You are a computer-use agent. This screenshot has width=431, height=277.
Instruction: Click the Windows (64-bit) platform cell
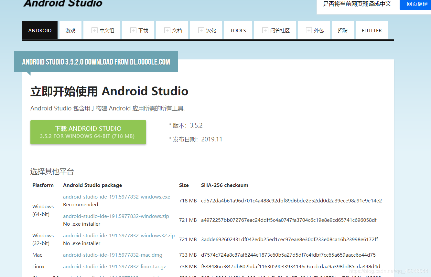(x=43, y=210)
